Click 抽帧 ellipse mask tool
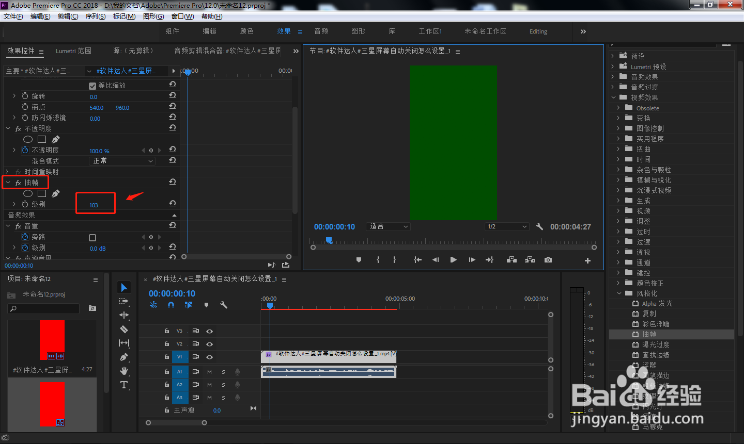This screenshot has height=444, width=744. 28,193
